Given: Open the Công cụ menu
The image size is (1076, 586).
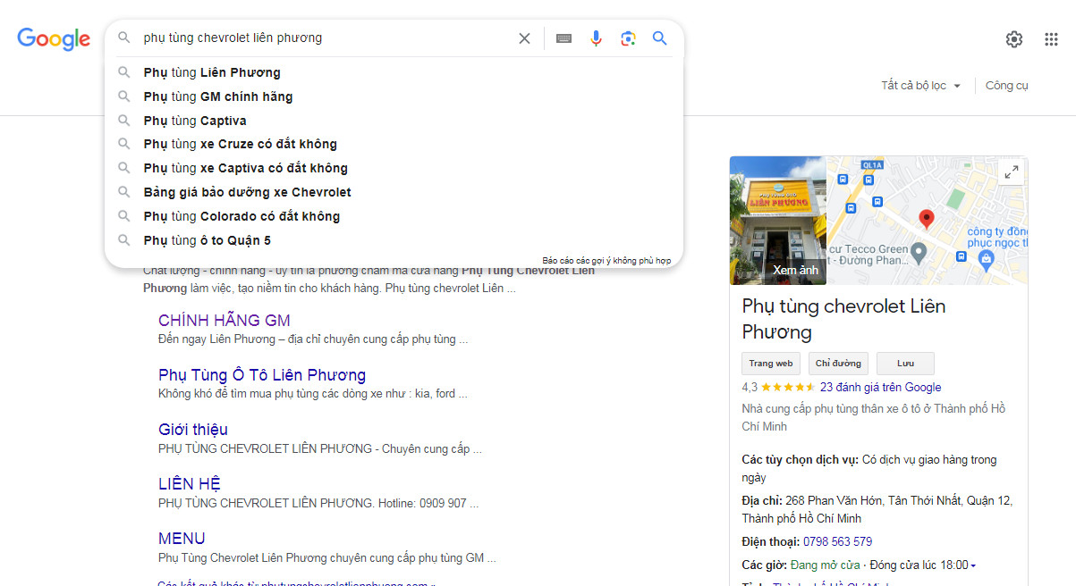Looking at the screenshot, I should point(1006,85).
